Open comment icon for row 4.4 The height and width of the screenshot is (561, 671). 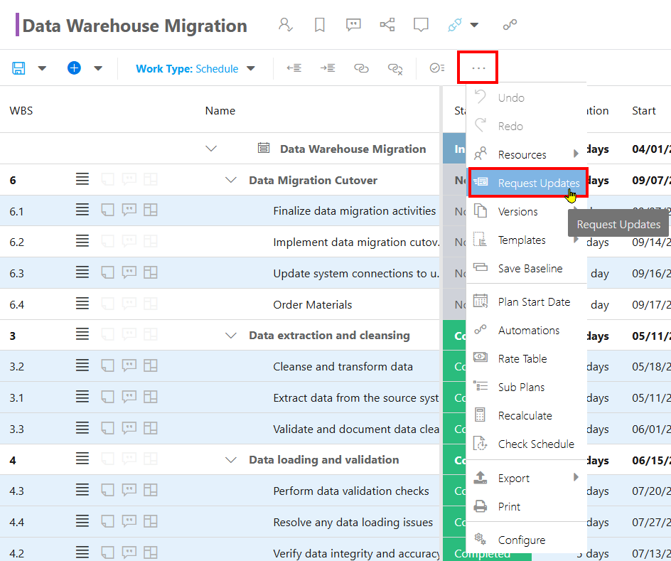click(129, 521)
